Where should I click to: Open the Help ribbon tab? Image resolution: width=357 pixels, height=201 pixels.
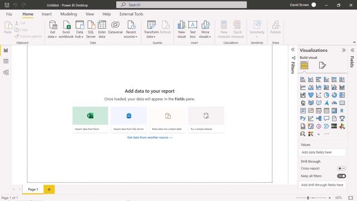(x=107, y=14)
